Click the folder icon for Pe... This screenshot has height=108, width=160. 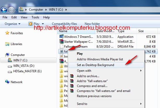click(61, 91)
